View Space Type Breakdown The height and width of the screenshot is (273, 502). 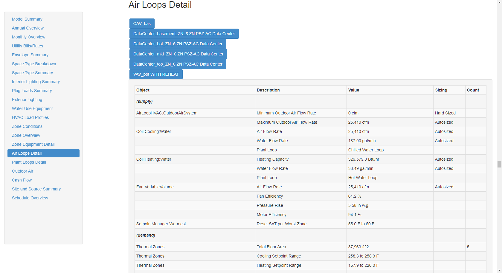(x=34, y=64)
